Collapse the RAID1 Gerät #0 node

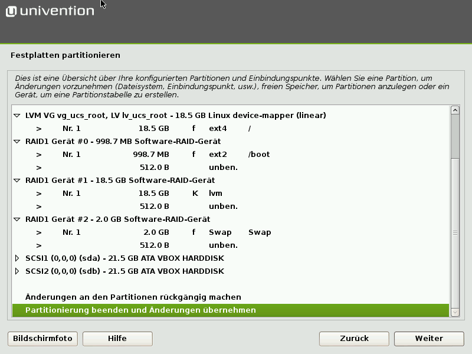17,142
